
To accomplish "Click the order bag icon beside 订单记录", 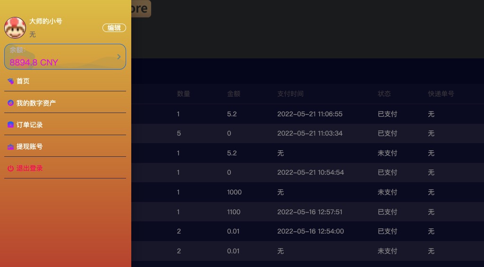I will coord(10,125).
